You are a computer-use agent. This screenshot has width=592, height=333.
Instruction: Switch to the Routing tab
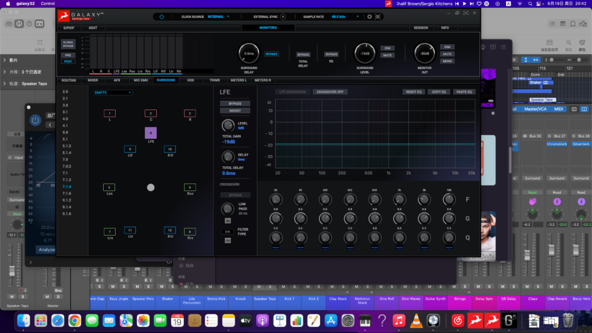coord(69,81)
